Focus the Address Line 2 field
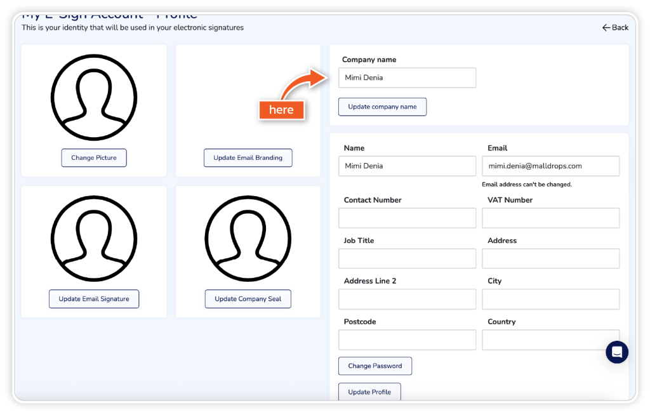The image size is (650, 415). click(x=407, y=300)
